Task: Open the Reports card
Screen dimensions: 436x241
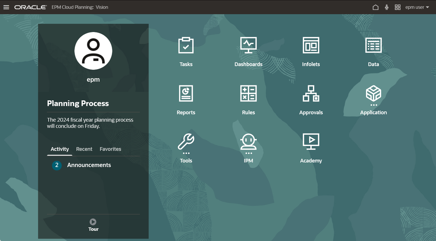Action: 186,99
